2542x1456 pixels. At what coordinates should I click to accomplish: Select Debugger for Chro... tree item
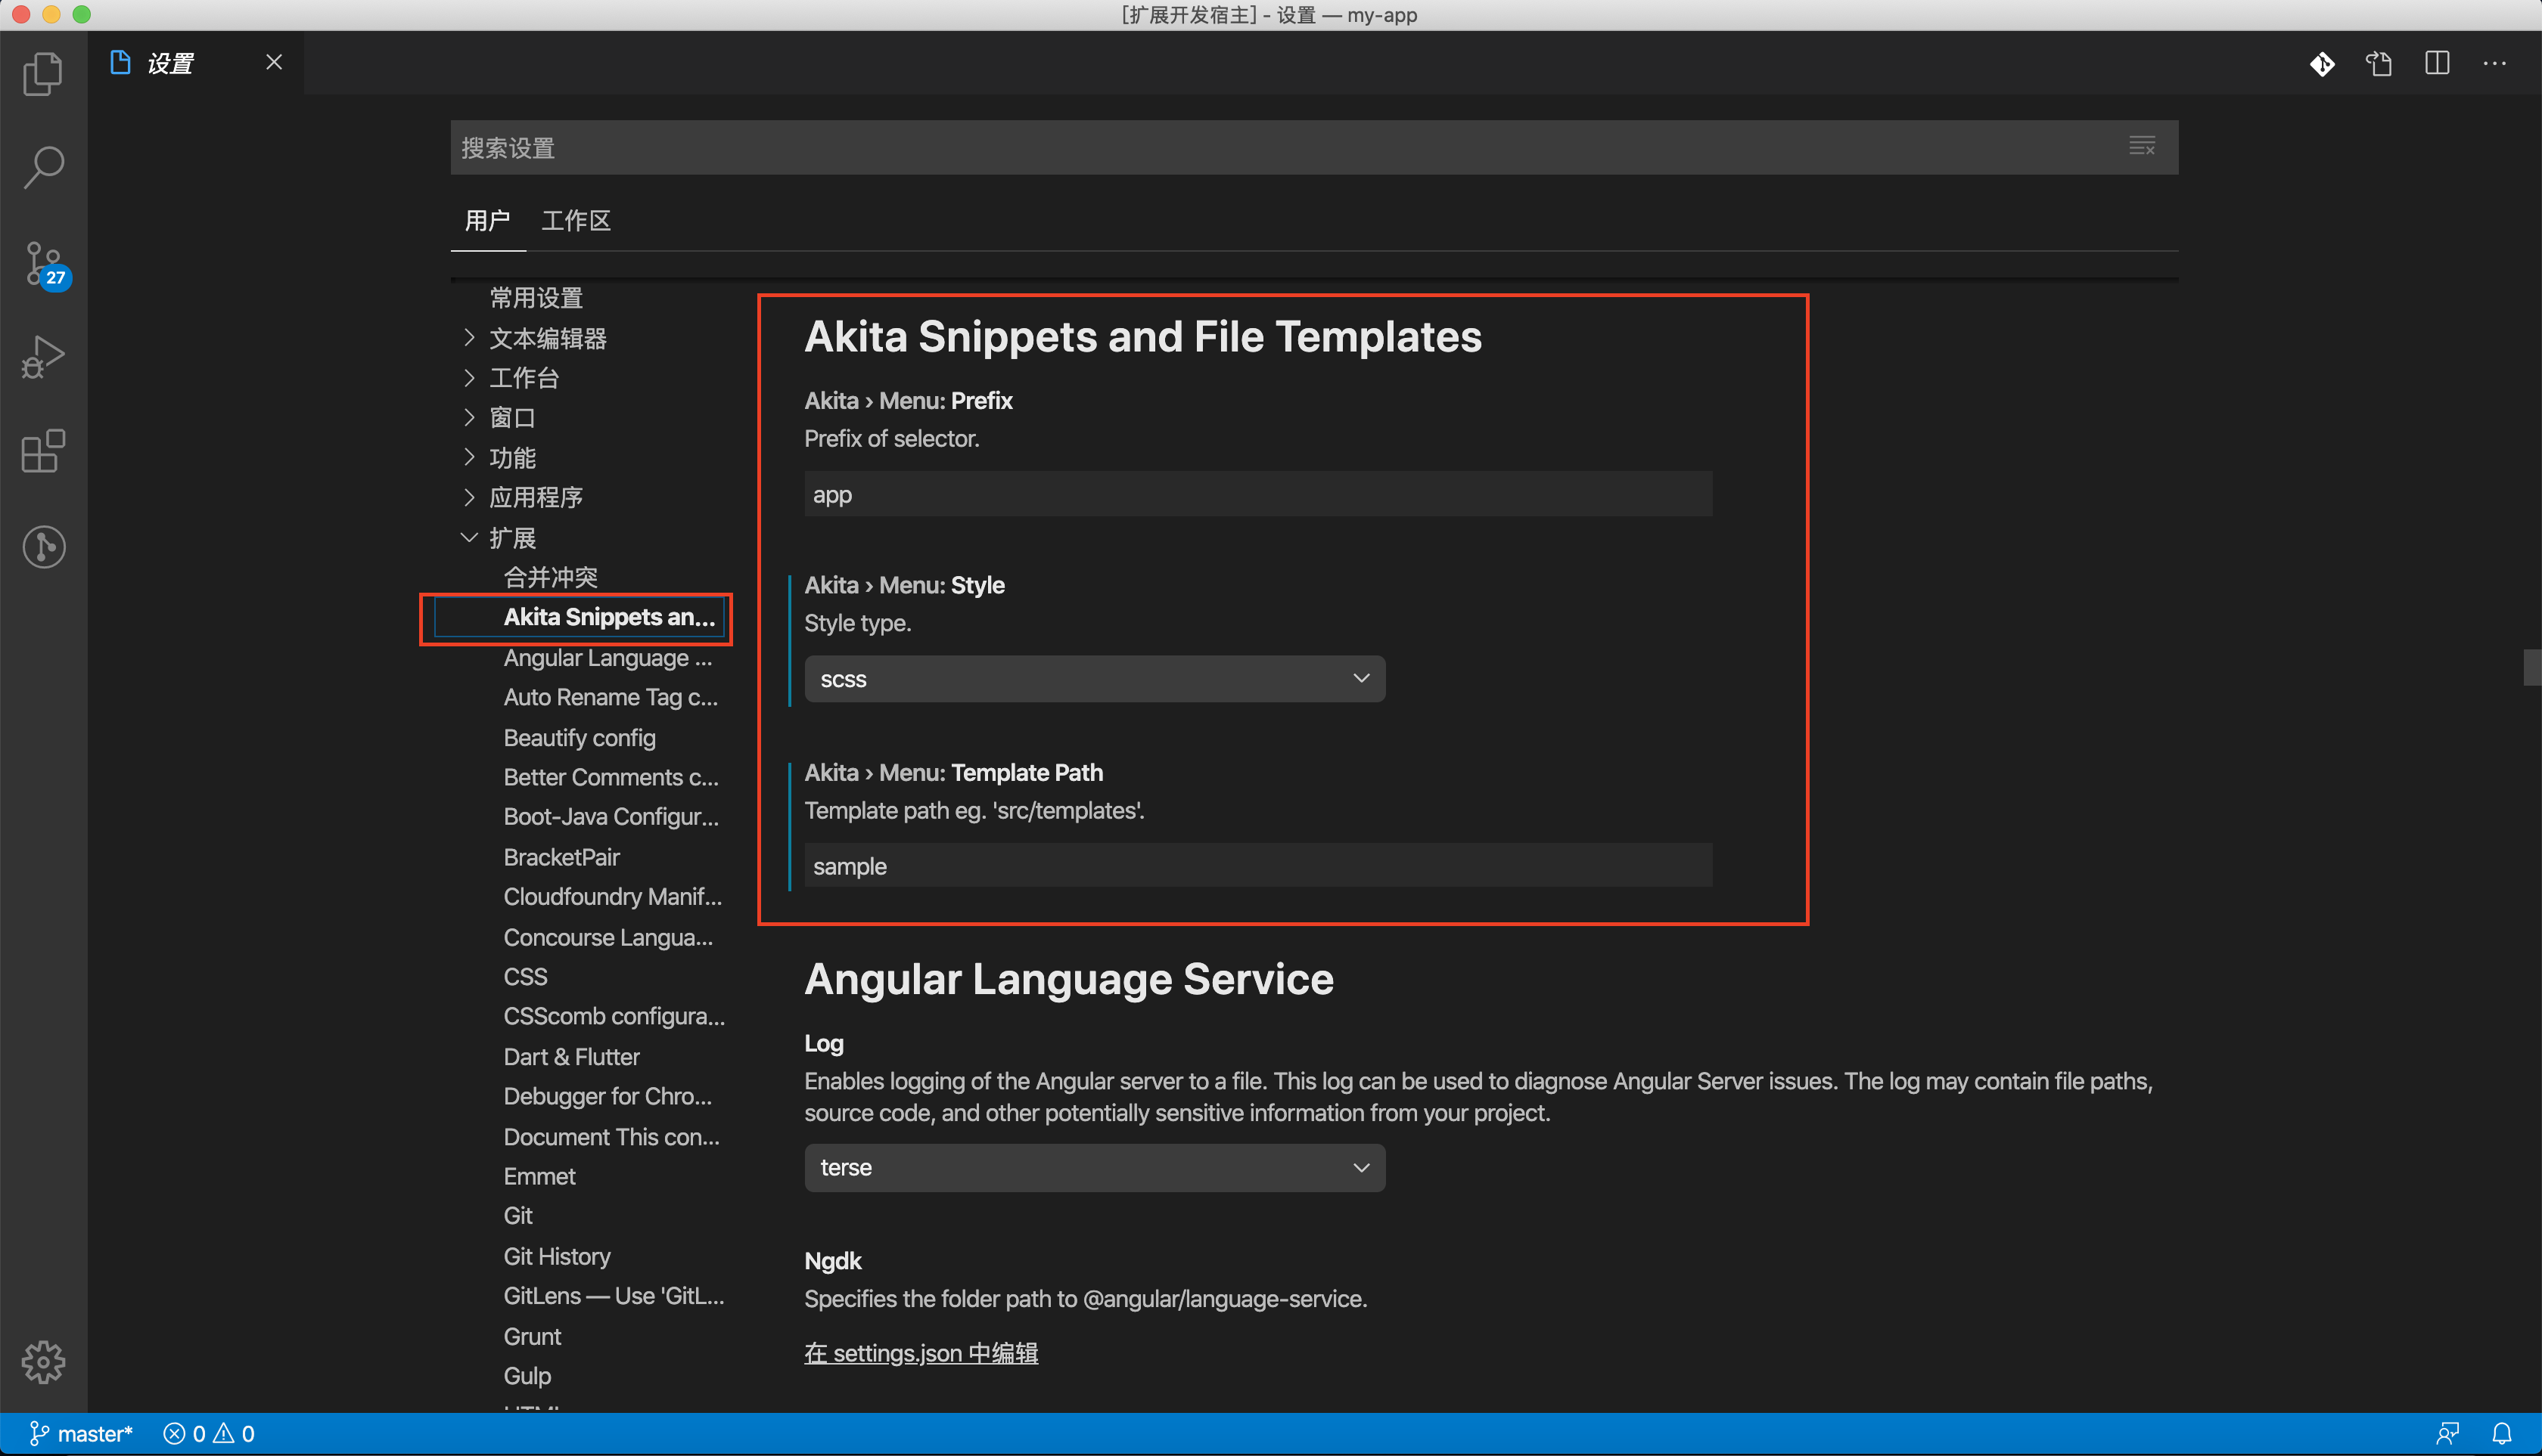608,1096
